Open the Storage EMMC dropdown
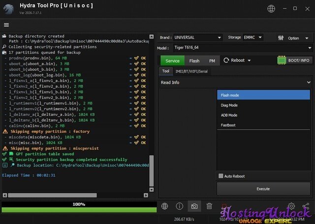The width and height of the screenshot is (315, 224). coord(252,37)
